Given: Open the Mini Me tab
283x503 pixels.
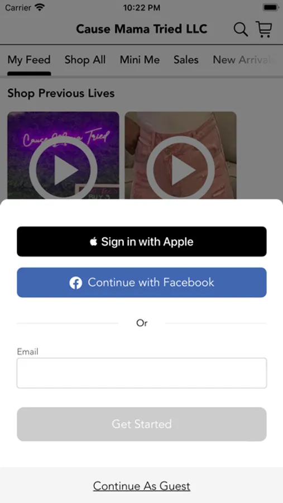Looking at the screenshot, I should point(140,60).
